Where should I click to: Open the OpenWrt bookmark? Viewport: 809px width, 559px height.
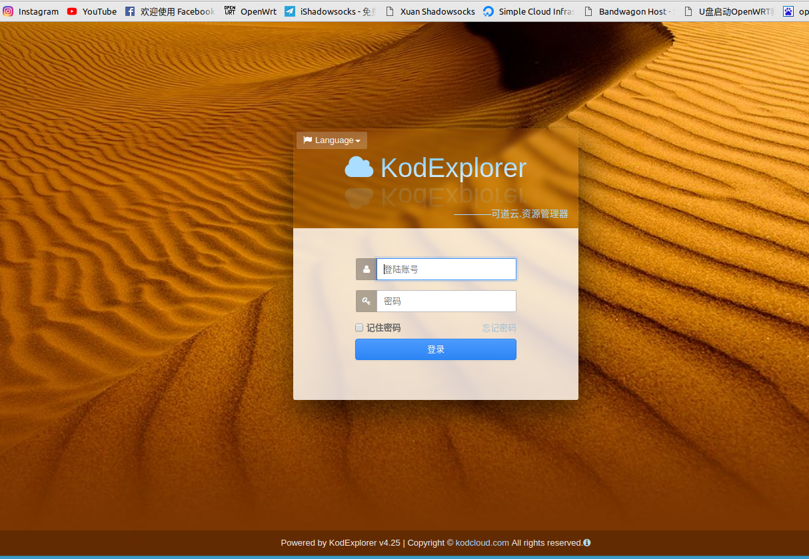point(251,11)
